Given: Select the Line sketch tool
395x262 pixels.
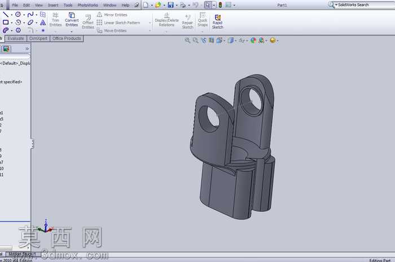Looking at the screenshot, I should [6, 15].
